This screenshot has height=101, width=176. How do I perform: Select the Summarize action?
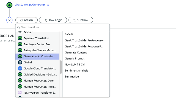[72, 77]
